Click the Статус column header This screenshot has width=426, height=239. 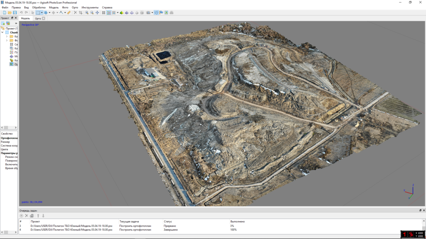168,222
